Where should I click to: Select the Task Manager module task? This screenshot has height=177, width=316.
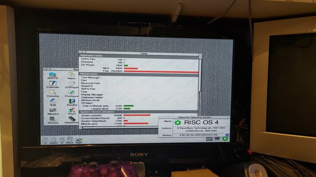[90, 77]
